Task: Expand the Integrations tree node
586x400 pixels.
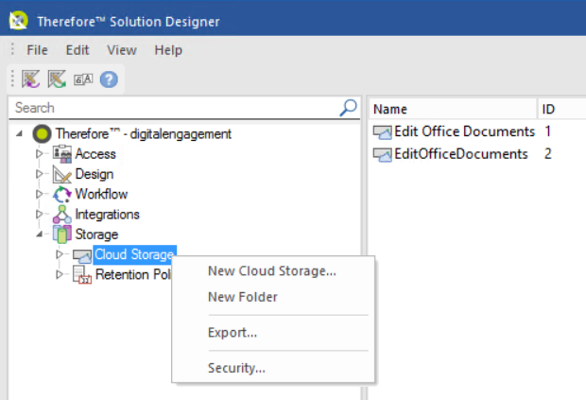Action: [40, 215]
